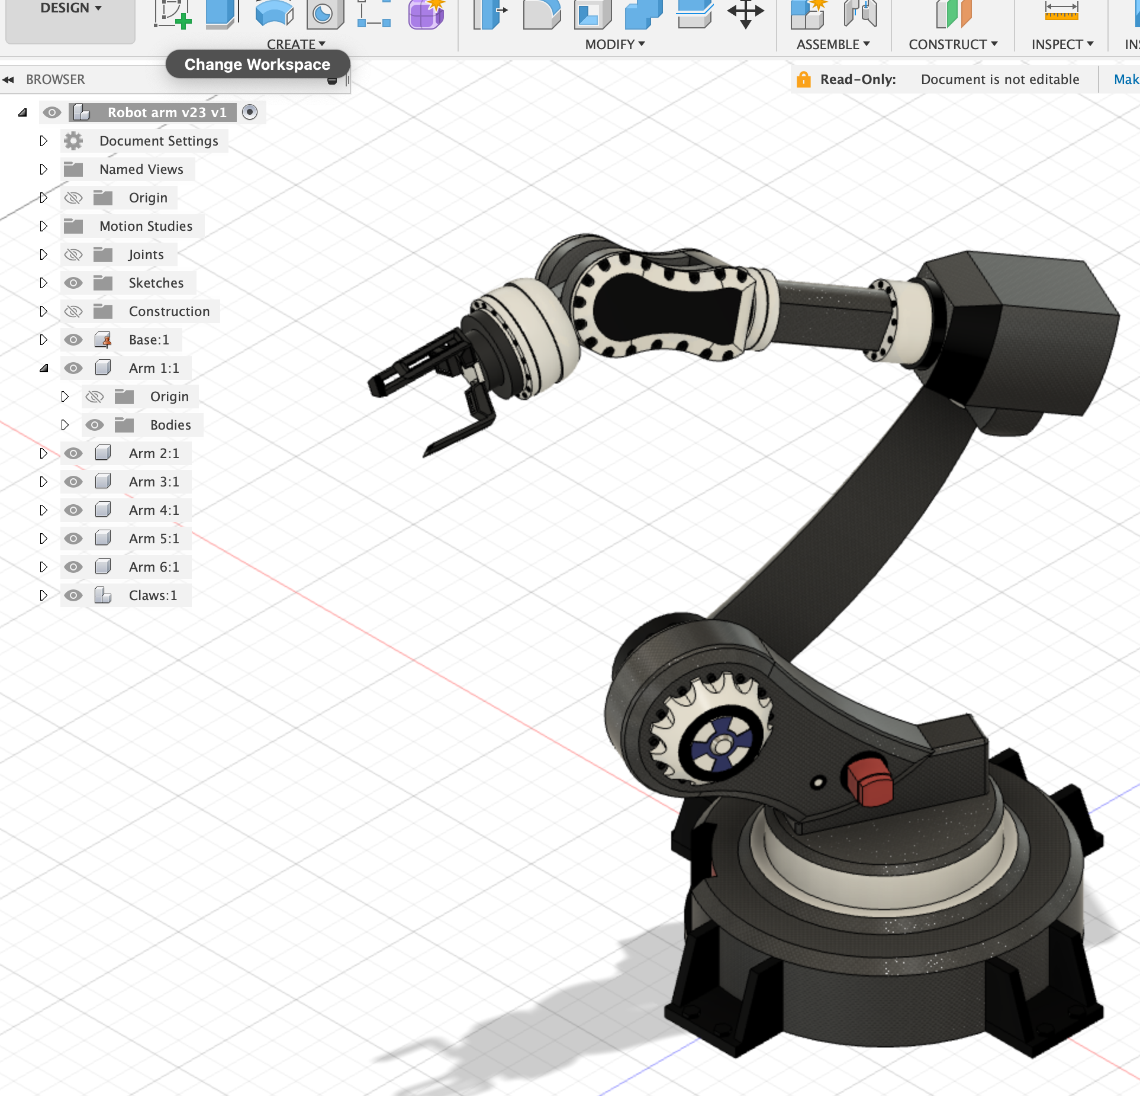Activate the Robot arm v23 v1 radio button

[250, 112]
